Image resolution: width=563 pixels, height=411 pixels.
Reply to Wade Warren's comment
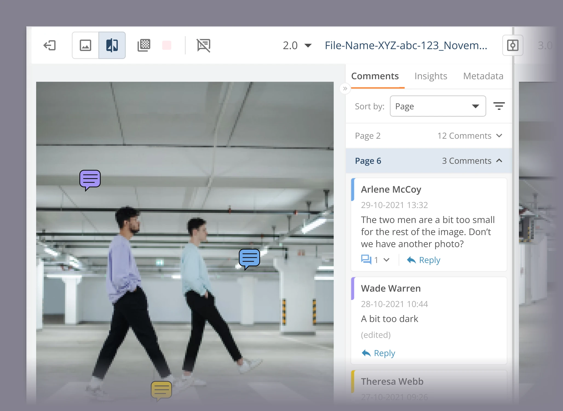[x=378, y=353]
